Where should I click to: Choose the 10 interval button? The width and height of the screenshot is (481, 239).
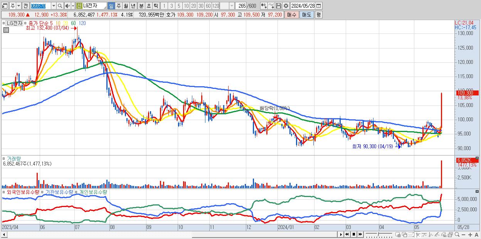[x=186, y=6]
